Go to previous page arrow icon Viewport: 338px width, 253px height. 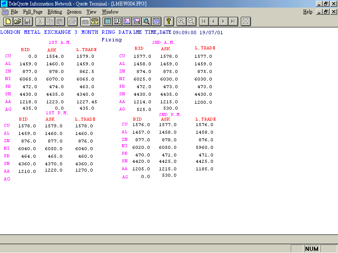[x=213, y=22]
